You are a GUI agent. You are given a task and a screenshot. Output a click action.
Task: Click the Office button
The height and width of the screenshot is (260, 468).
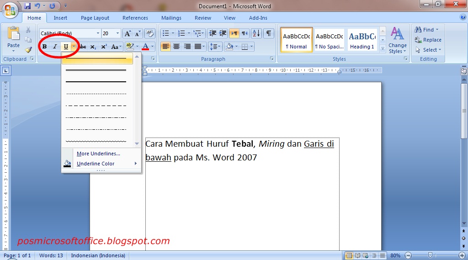click(10, 10)
